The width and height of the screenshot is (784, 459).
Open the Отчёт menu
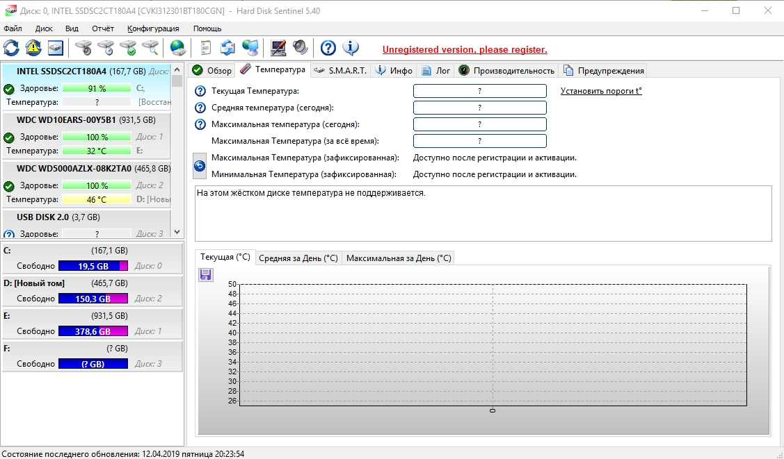coord(103,28)
